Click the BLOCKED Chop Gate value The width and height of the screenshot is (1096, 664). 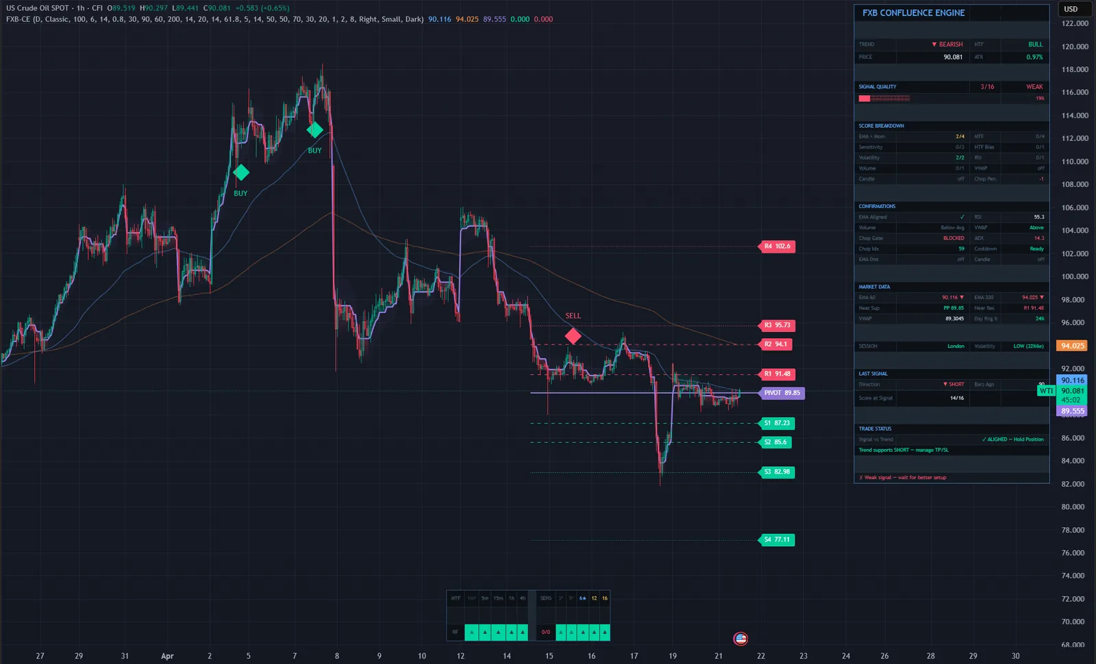[954, 238]
